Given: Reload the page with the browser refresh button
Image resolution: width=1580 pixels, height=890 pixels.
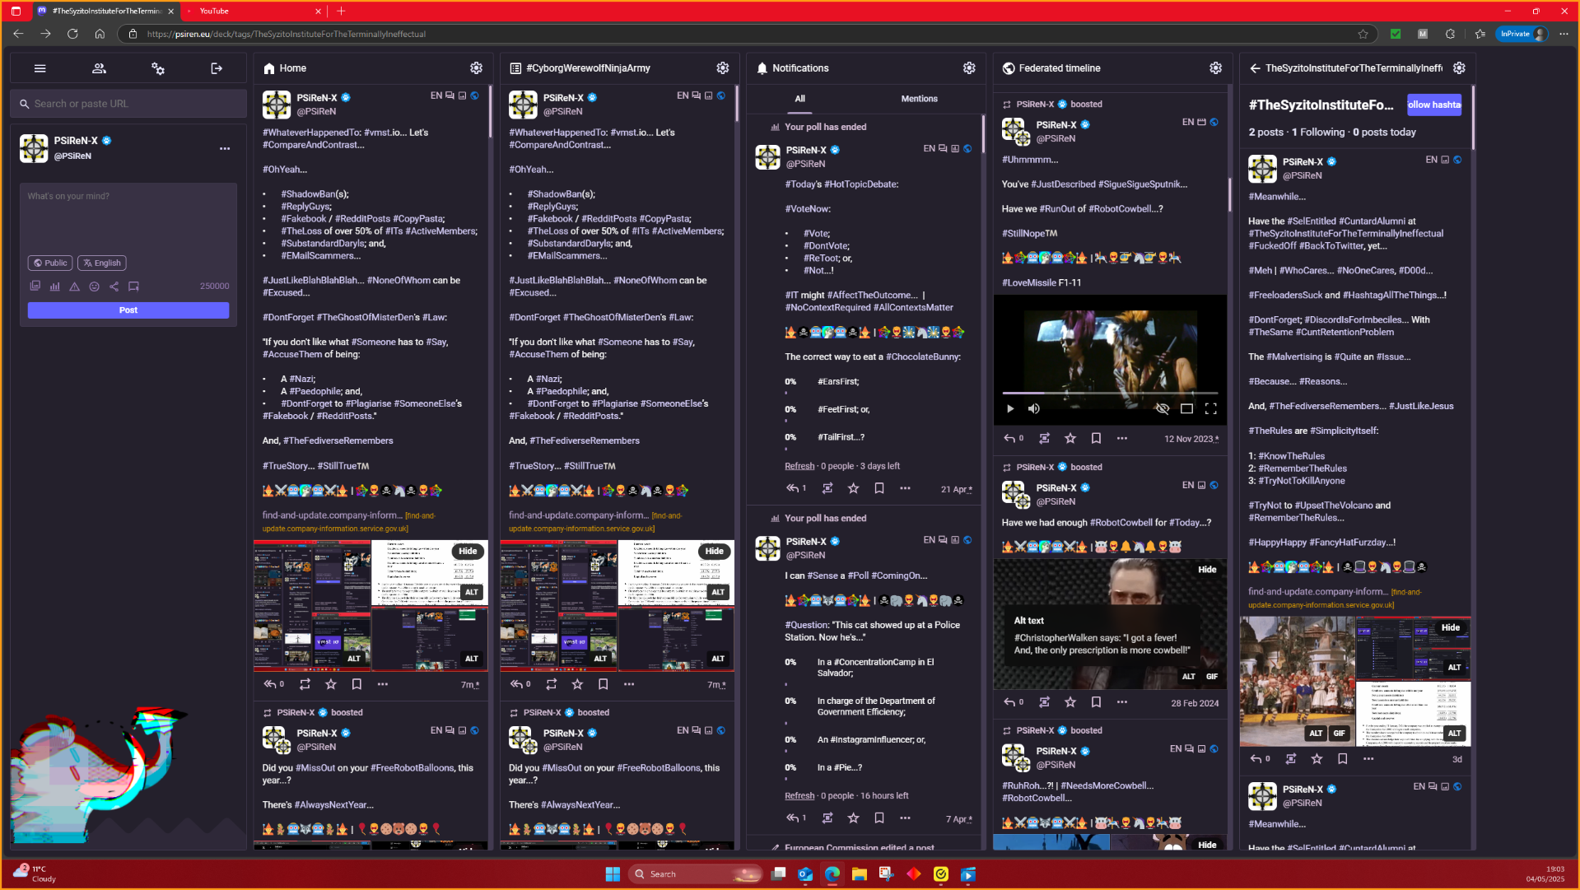Looking at the screenshot, I should pos(72,34).
